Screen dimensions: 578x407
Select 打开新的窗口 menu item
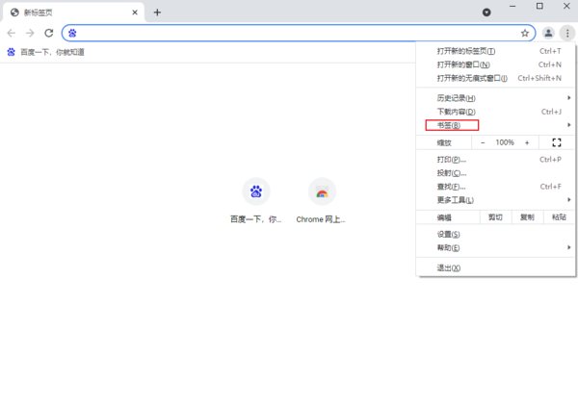(495, 64)
